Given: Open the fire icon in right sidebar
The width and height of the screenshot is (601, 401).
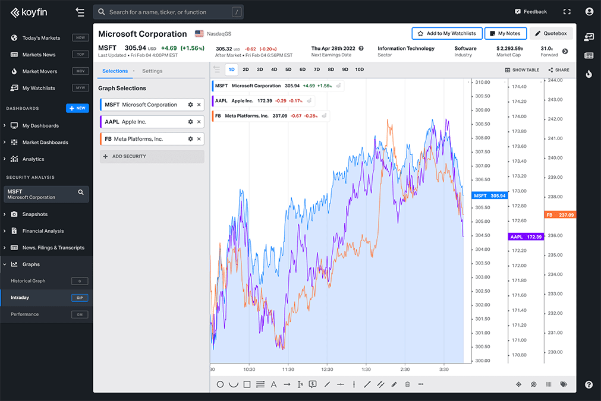Looking at the screenshot, I should click(x=589, y=74).
